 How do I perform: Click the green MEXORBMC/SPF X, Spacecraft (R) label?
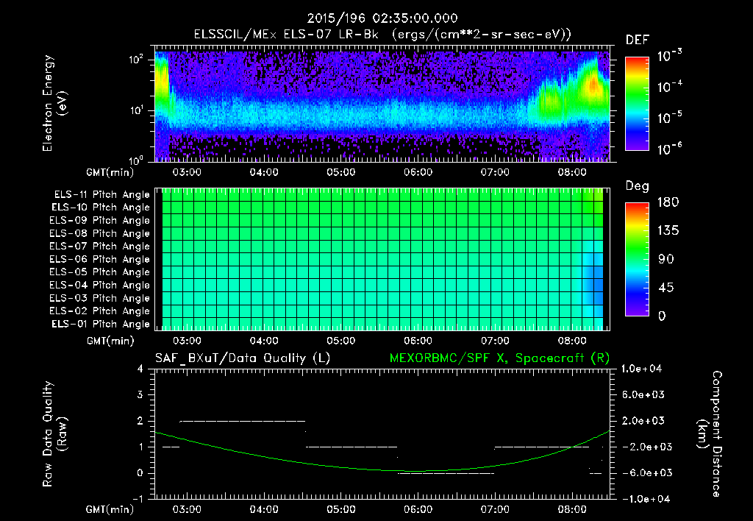(x=499, y=358)
